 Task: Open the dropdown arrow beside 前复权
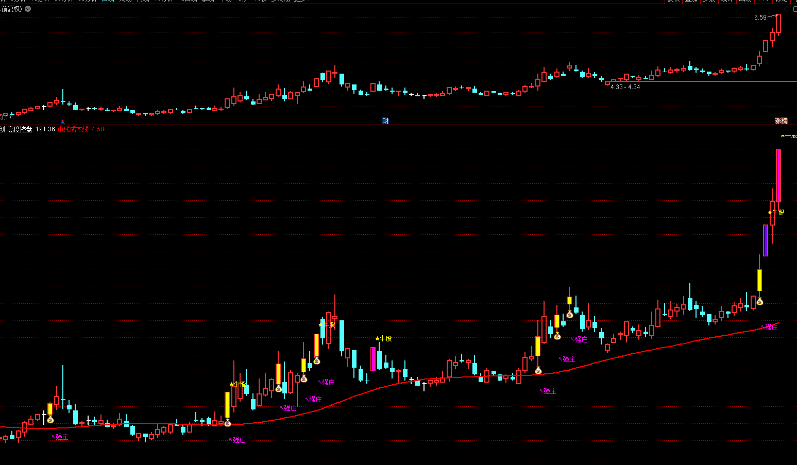click(x=28, y=9)
